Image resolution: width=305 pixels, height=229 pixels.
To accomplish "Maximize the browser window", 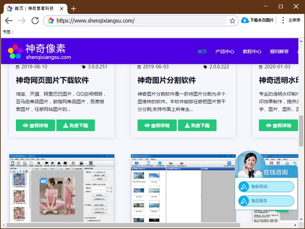I will pos(281,6).
